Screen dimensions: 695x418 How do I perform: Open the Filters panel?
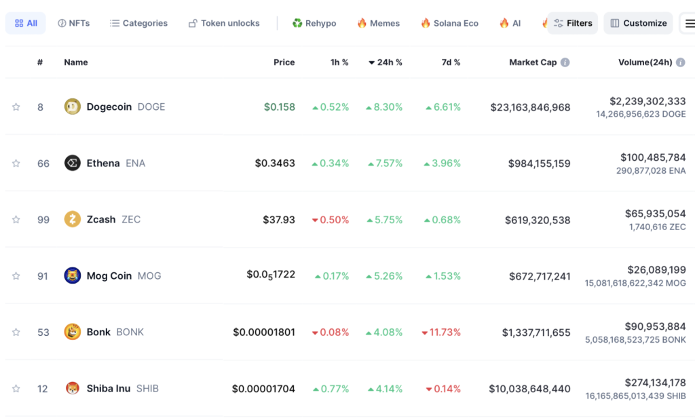point(573,23)
